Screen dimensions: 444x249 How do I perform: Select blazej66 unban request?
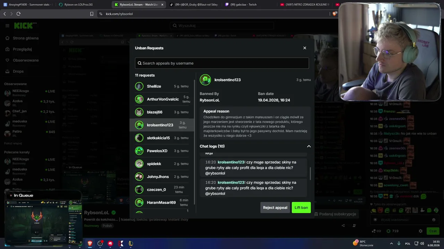pos(162,112)
